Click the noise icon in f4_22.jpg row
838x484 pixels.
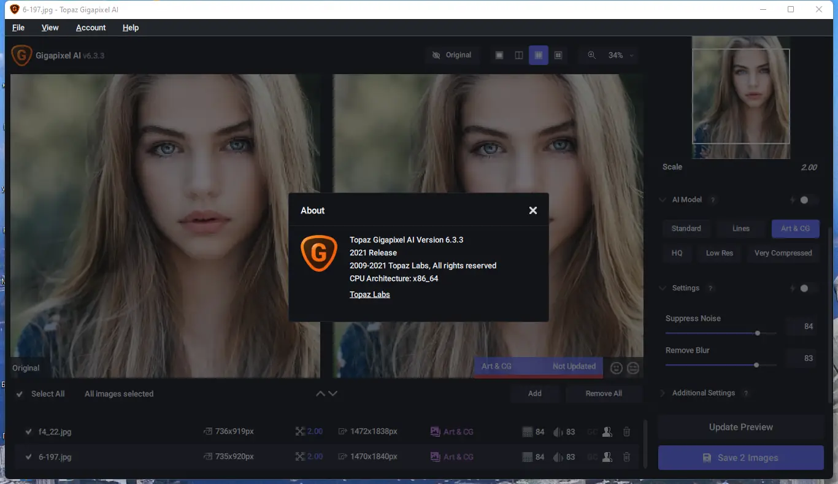pos(527,432)
